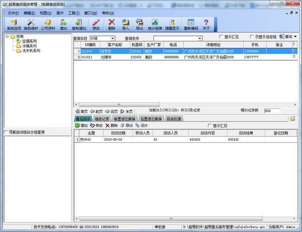Go to 后页 next page

pyautogui.click(x=112, y=111)
